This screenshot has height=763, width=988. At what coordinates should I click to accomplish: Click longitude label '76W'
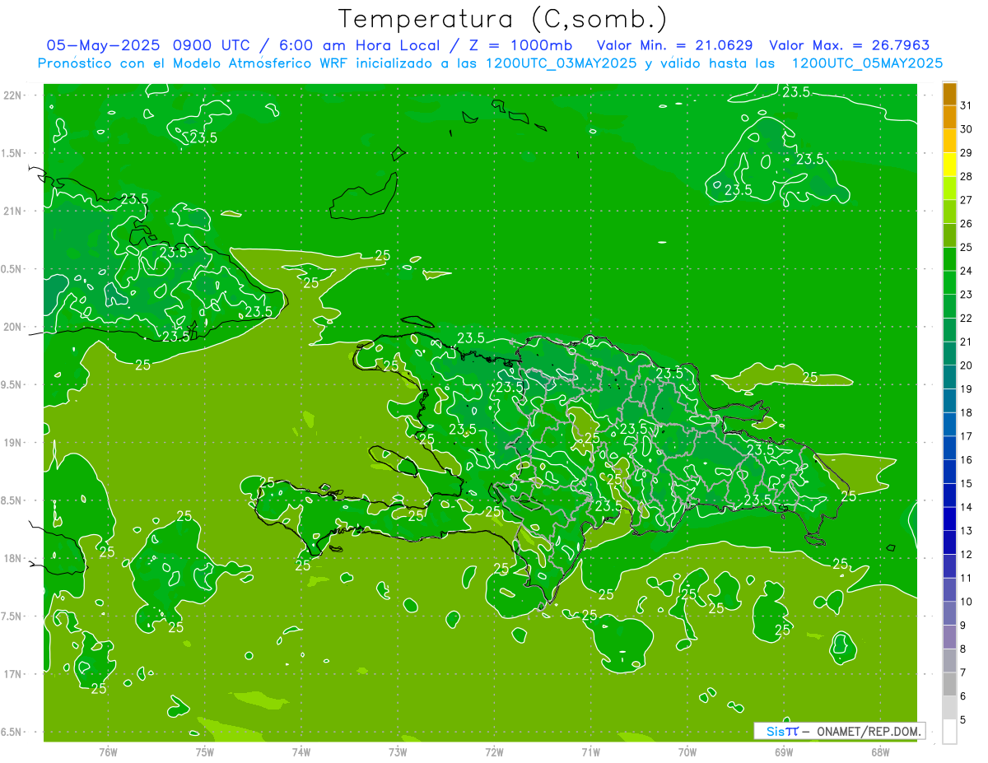(108, 752)
